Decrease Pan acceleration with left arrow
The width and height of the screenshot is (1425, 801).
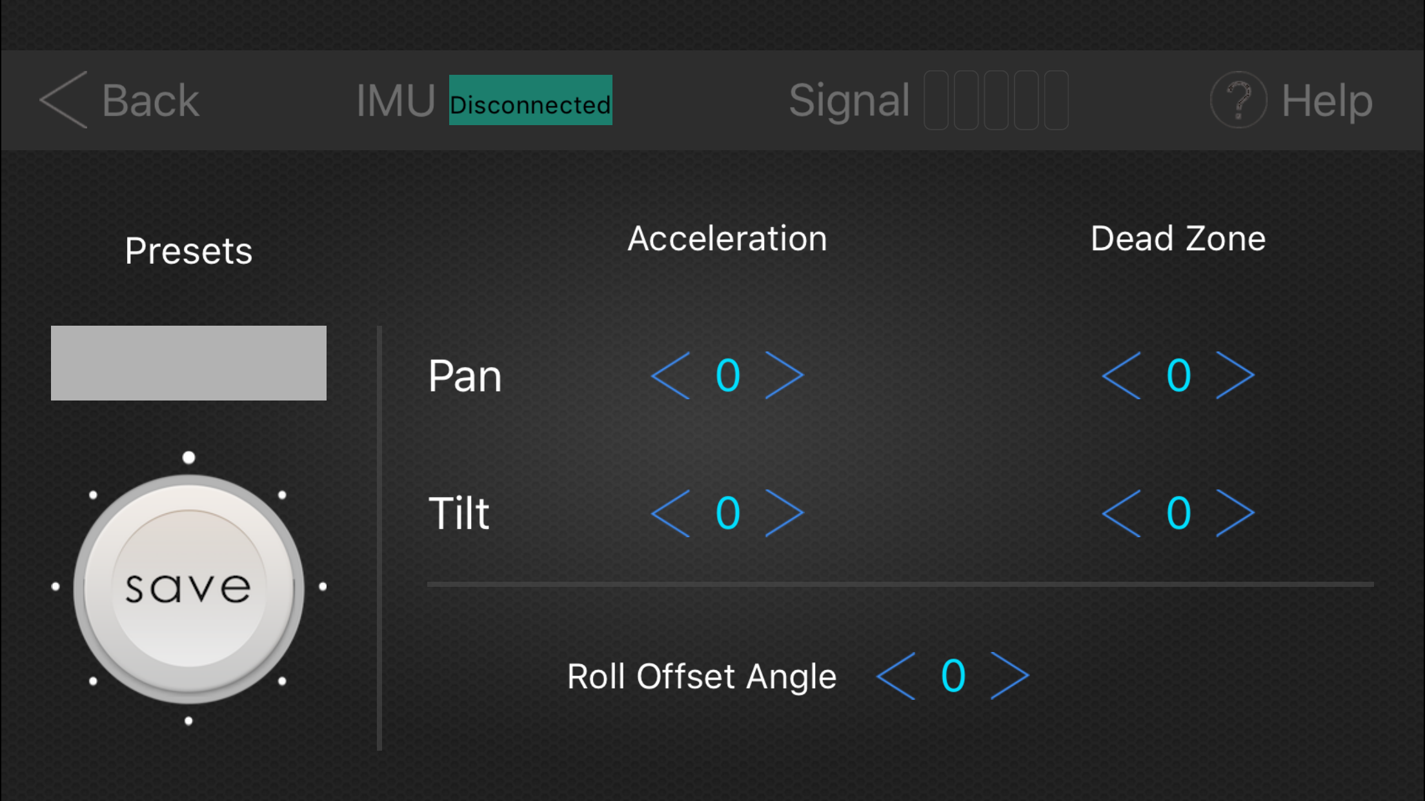tap(671, 375)
